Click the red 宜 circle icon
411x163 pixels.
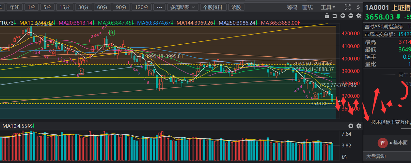(x=383, y=142)
